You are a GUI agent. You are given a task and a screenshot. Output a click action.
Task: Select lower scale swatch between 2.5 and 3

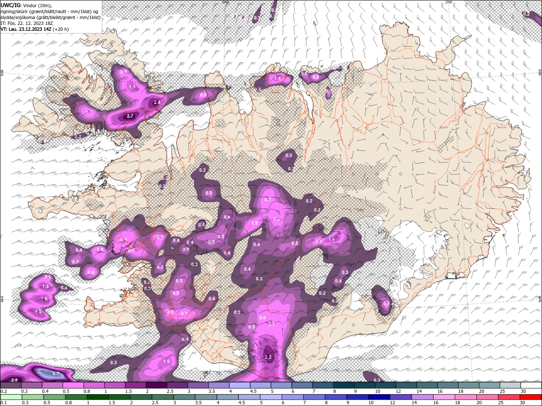(x=162, y=397)
